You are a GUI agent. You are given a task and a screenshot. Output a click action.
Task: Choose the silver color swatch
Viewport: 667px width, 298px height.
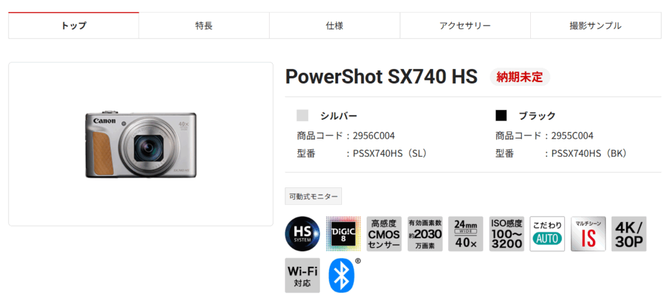click(x=302, y=116)
